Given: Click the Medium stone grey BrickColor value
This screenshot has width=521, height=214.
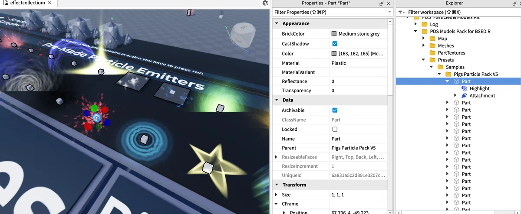Looking at the screenshot, I should pyautogui.click(x=359, y=34).
